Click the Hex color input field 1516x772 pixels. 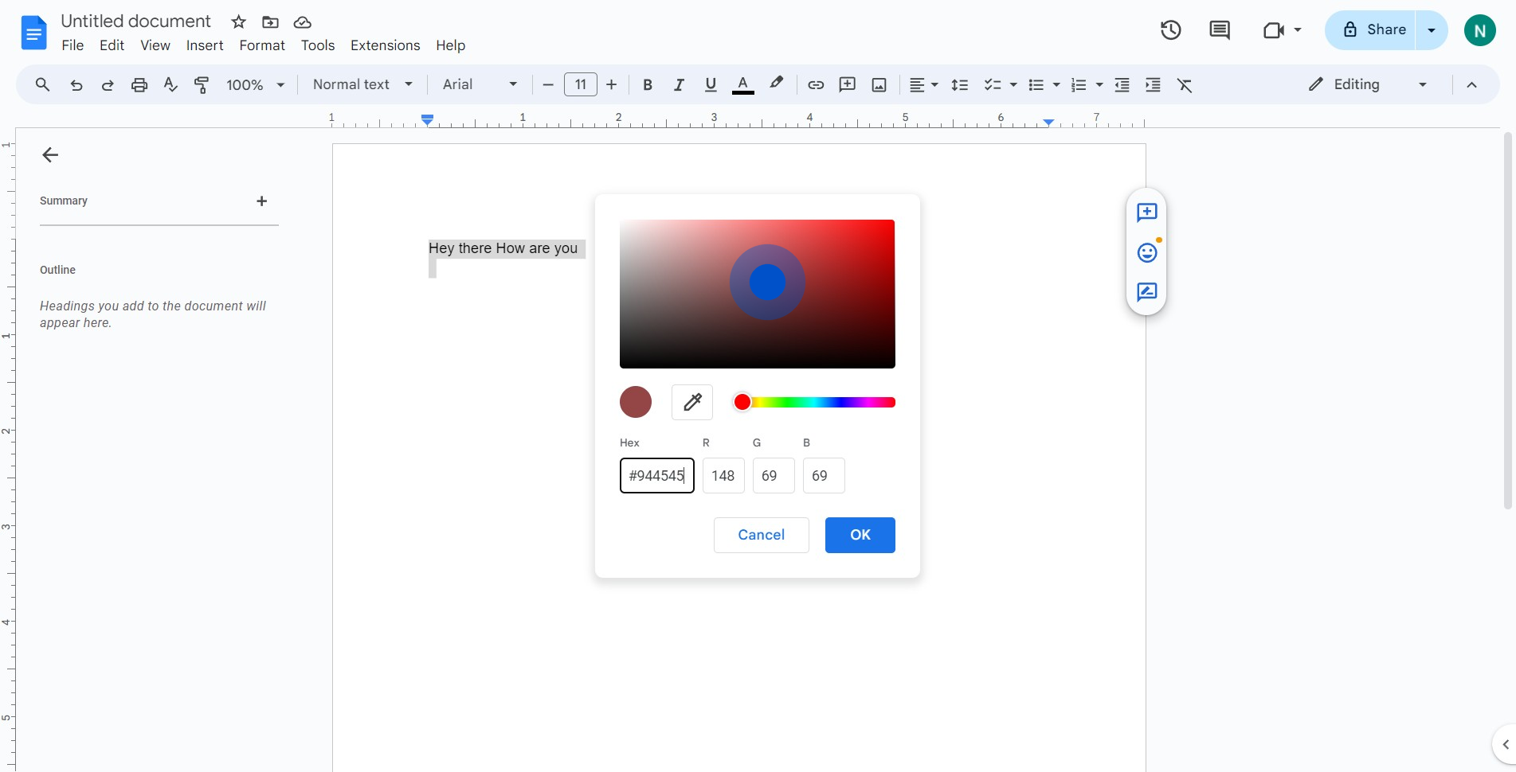pyautogui.click(x=657, y=476)
